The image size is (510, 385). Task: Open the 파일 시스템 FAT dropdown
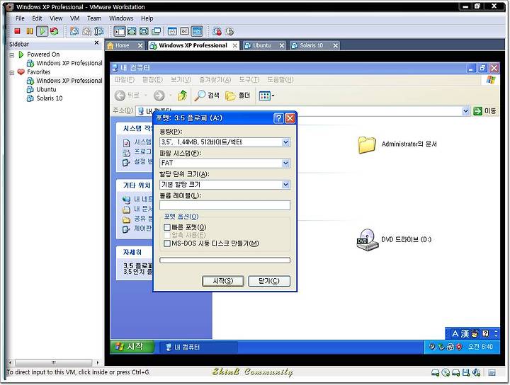tap(285, 163)
